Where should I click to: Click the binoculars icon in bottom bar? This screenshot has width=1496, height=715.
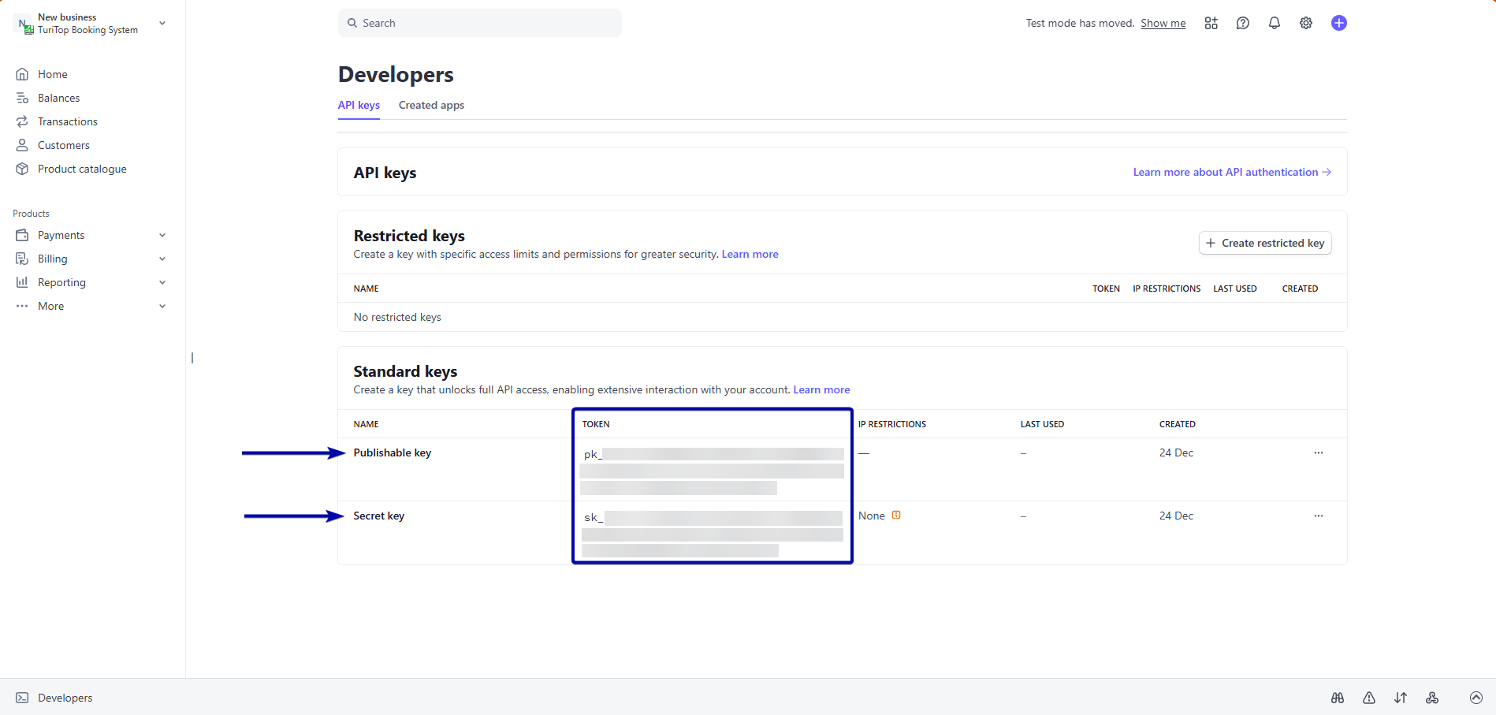[1337, 698]
